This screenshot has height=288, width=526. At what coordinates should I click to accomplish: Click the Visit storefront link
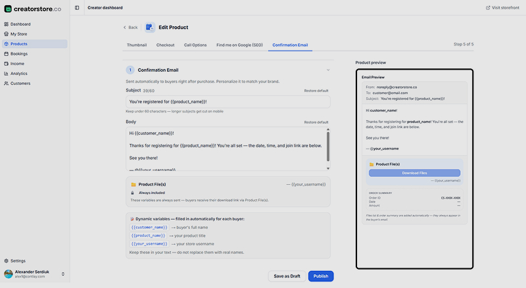pos(502,8)
